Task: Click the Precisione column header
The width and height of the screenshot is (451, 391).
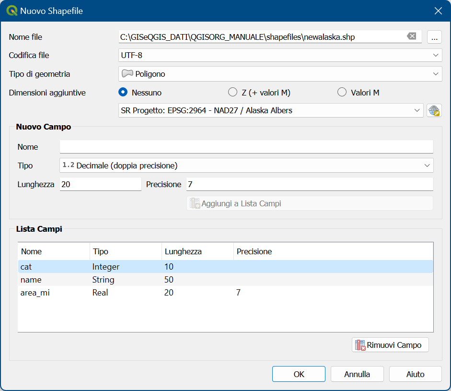Action: pos(334,252)
